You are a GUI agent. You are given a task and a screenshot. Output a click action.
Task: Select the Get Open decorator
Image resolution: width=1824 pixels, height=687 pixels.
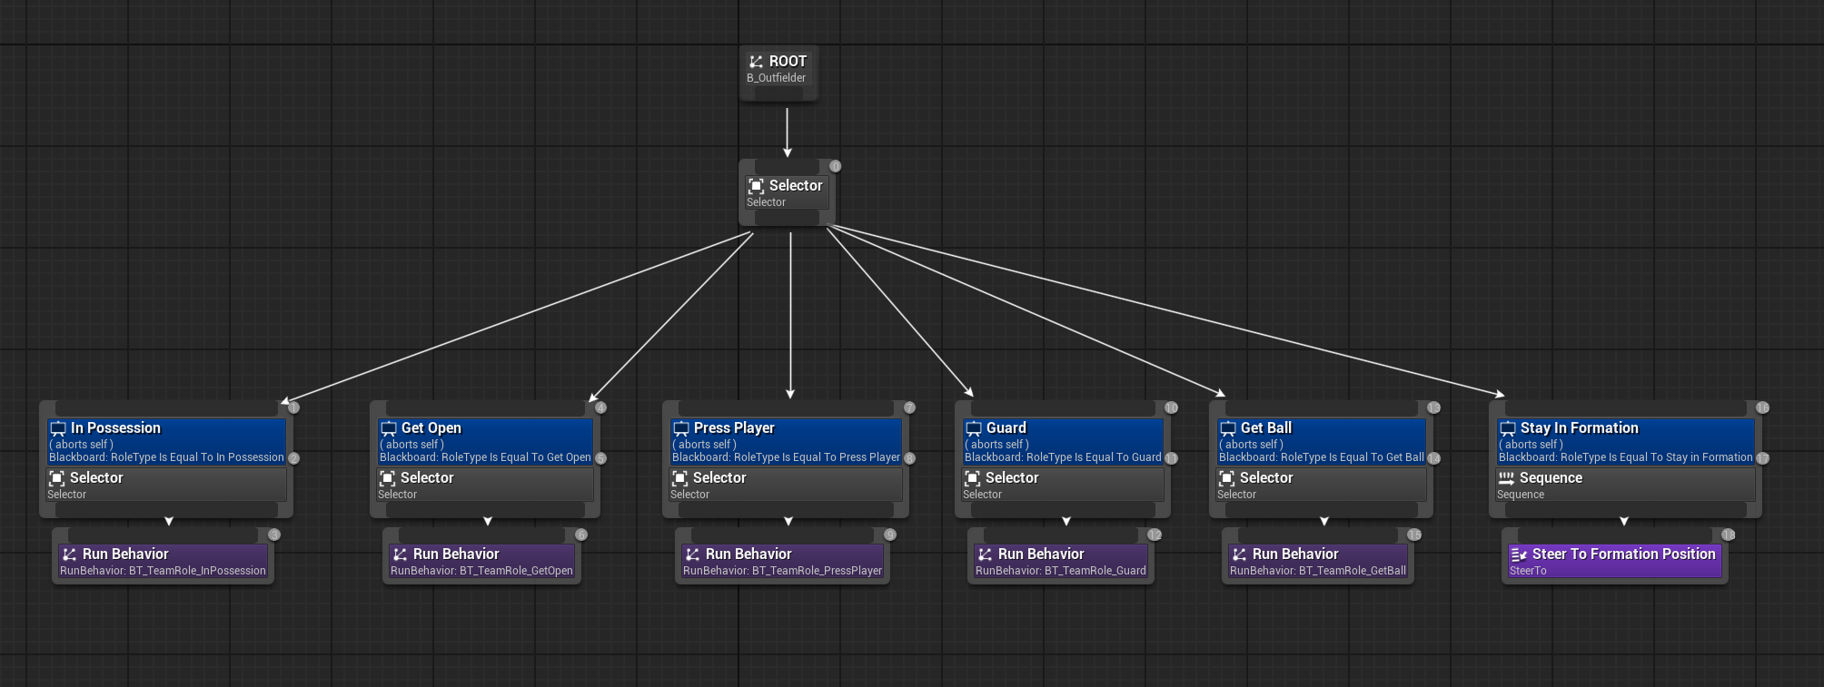point(485,442)
